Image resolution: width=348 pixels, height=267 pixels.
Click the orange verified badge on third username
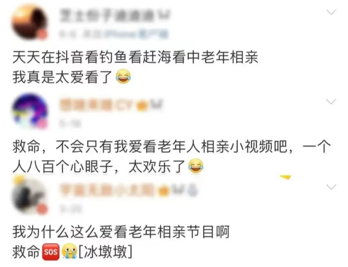tap(164, 190)
